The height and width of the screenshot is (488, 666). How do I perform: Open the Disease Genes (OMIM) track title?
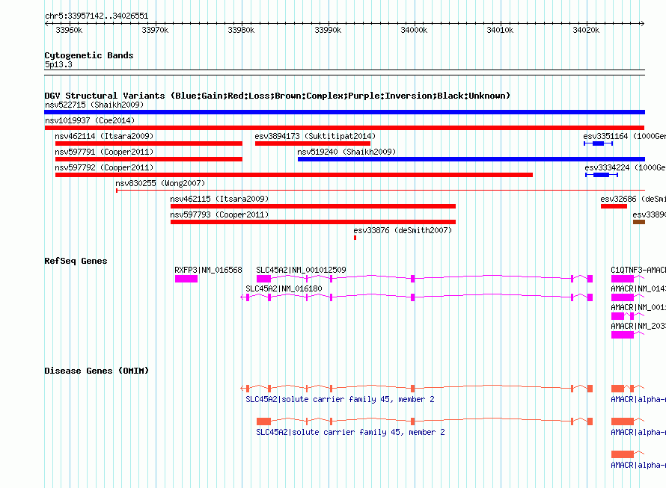[97, 371]
